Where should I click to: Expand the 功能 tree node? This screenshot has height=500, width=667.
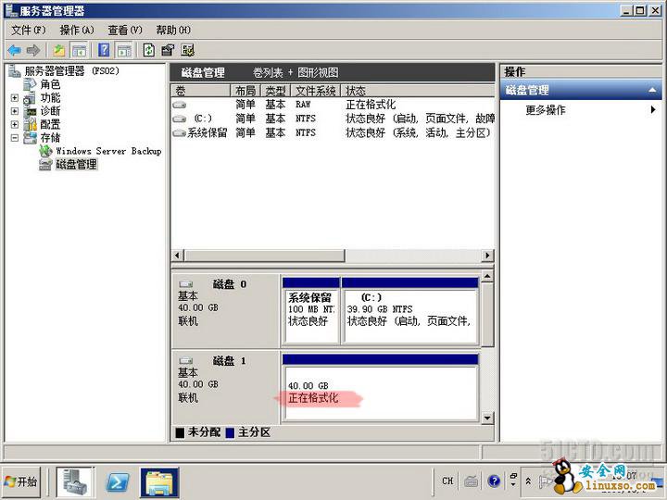coord(15,98)
